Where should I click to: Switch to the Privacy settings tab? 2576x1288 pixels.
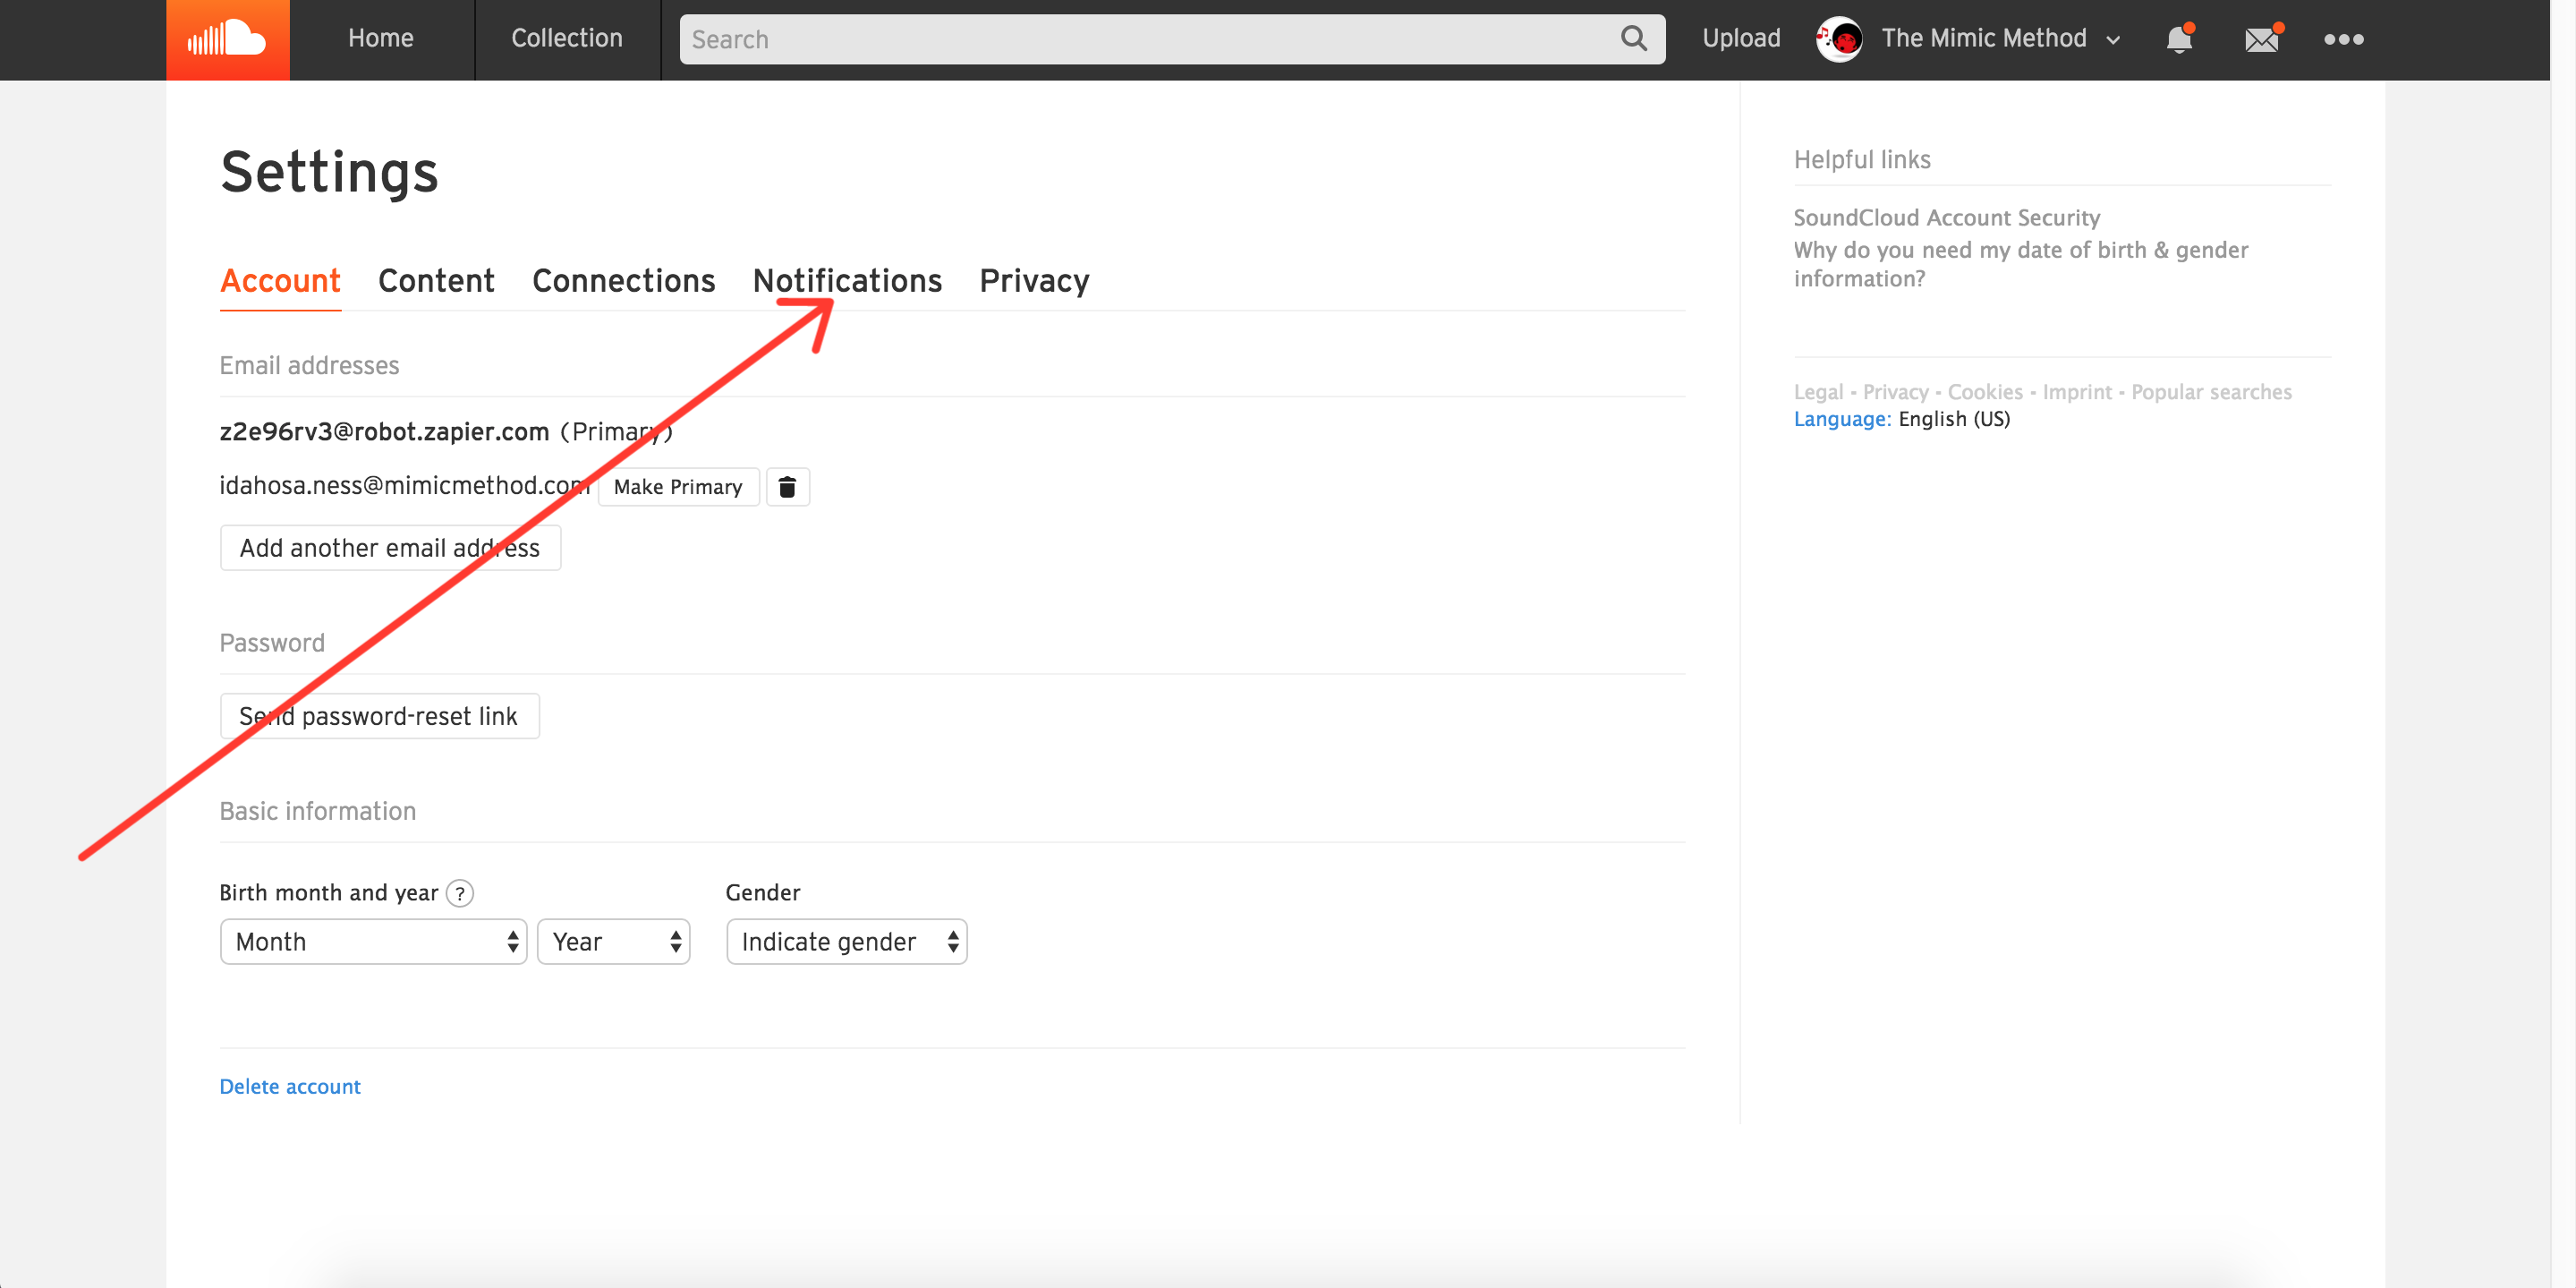click(x=1034, y=281)
